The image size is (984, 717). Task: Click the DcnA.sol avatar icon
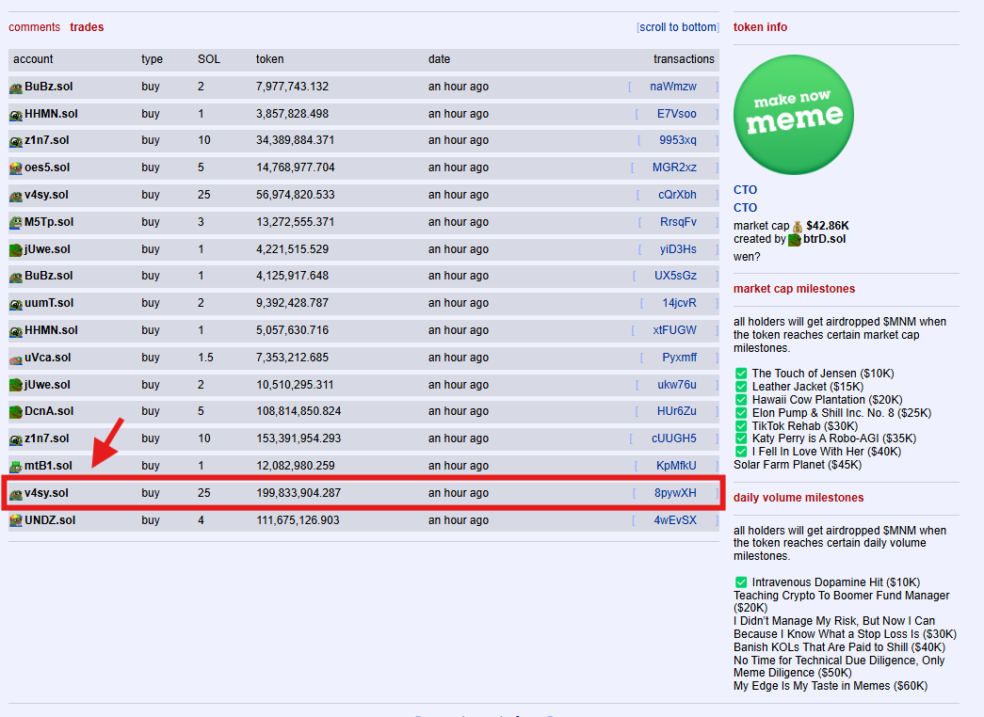pyautogui.click(x=16, y=412)
